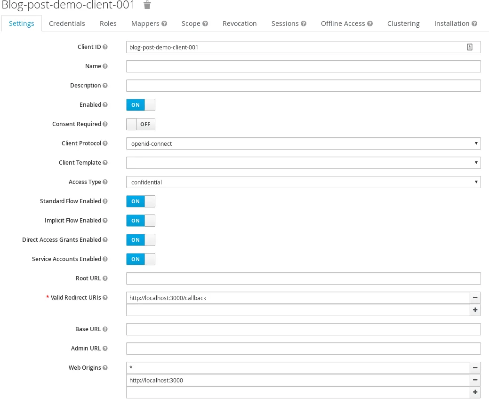Open the Credentials tab

(x=67, y=24)
